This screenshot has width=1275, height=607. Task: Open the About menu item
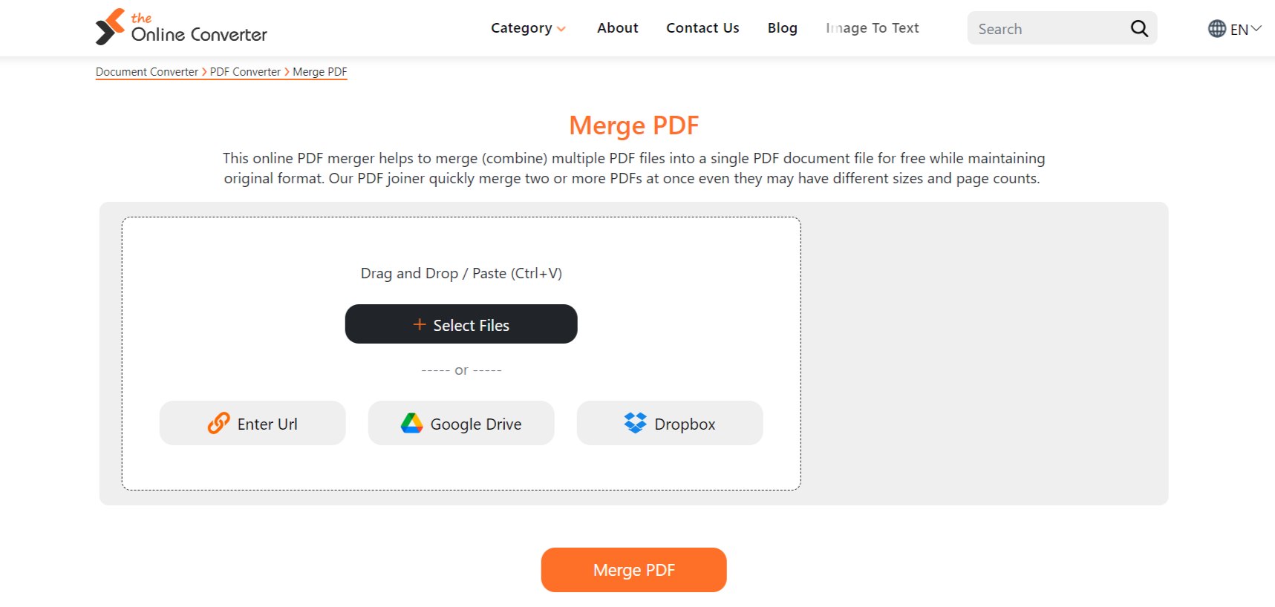(617, 28)
